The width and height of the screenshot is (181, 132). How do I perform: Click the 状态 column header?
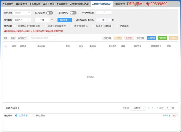point(169,46)
